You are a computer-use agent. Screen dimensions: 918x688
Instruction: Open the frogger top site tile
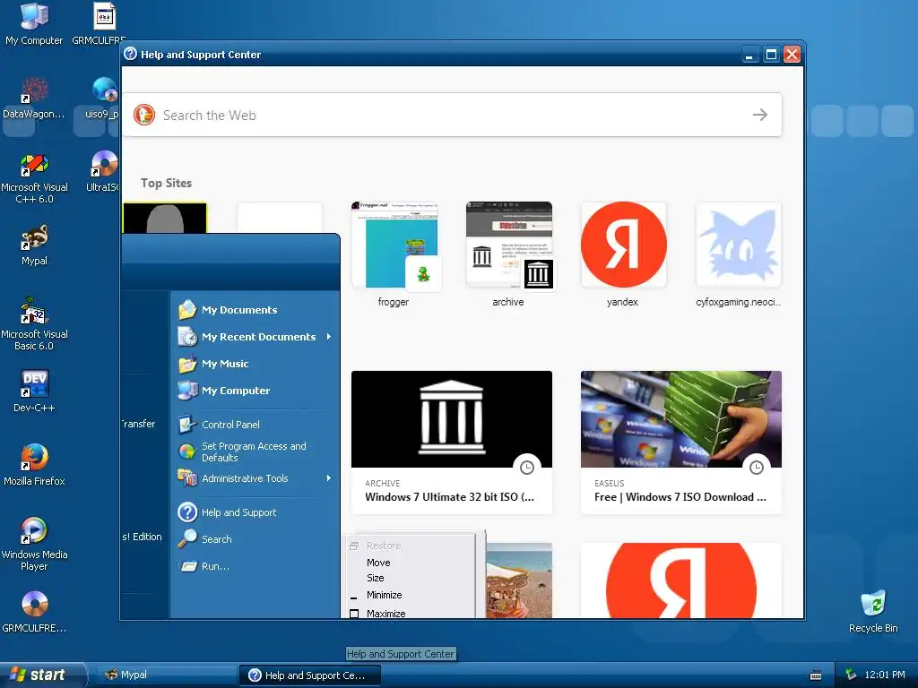[x=394, y=254]
